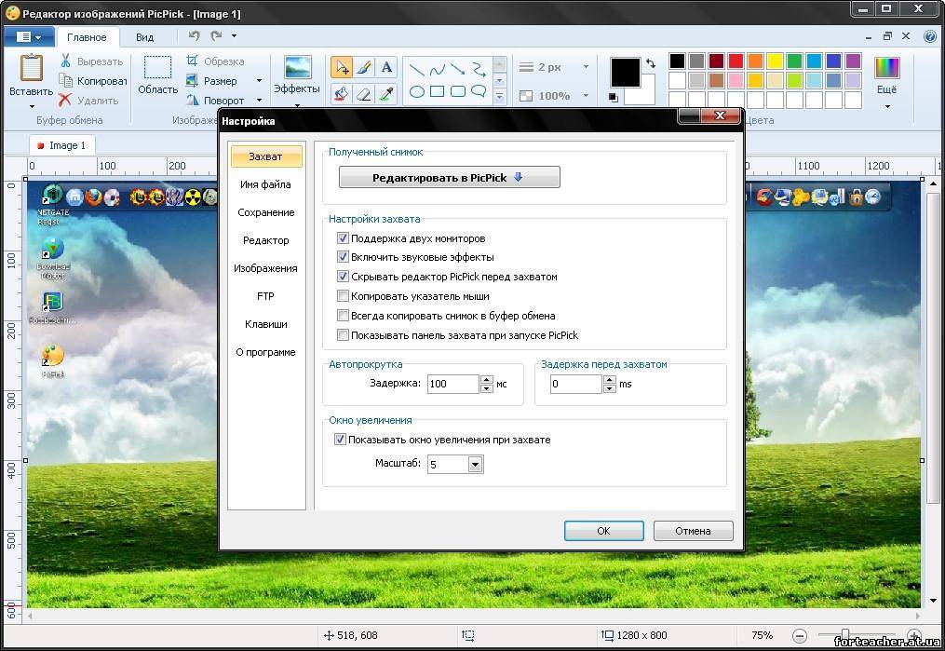Click the Area selection (Область) tool
The image size is (945, 651).
pyautogui.click(x=157, y=75)
